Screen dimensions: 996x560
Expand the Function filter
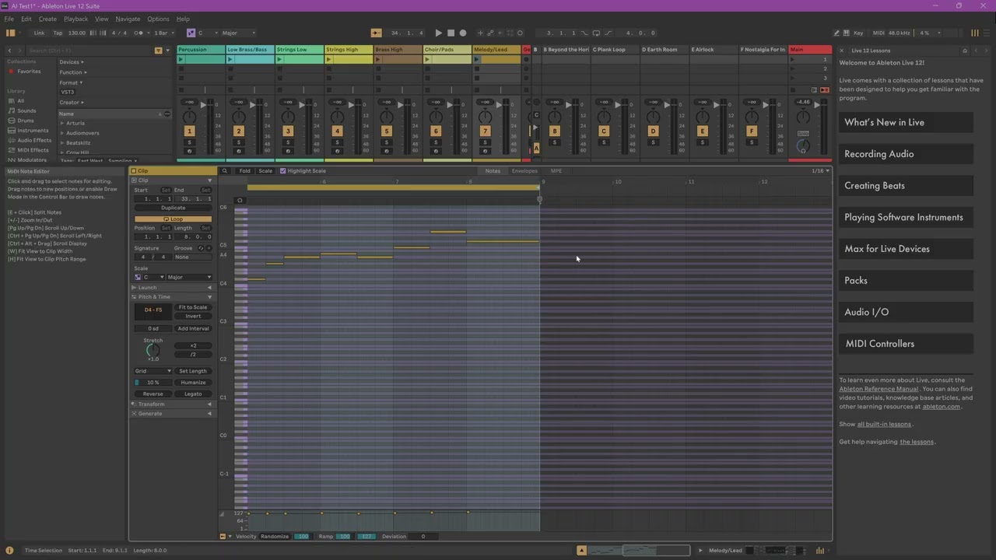pyautogui.click(x=72, y=72)
